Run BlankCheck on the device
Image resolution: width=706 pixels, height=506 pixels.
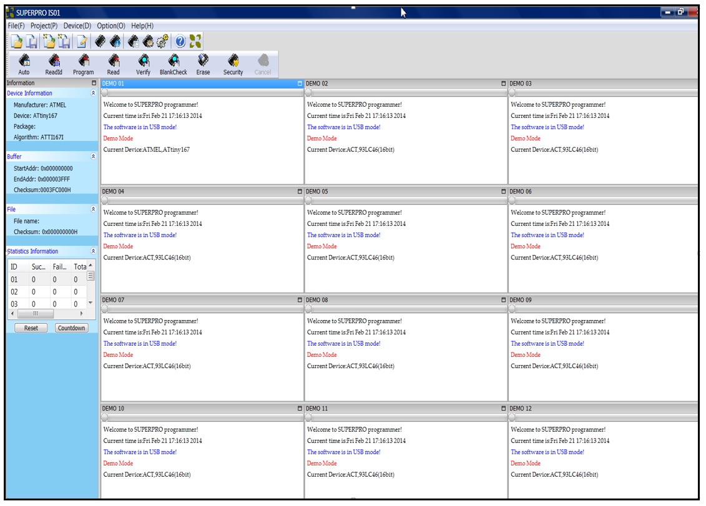173,64
